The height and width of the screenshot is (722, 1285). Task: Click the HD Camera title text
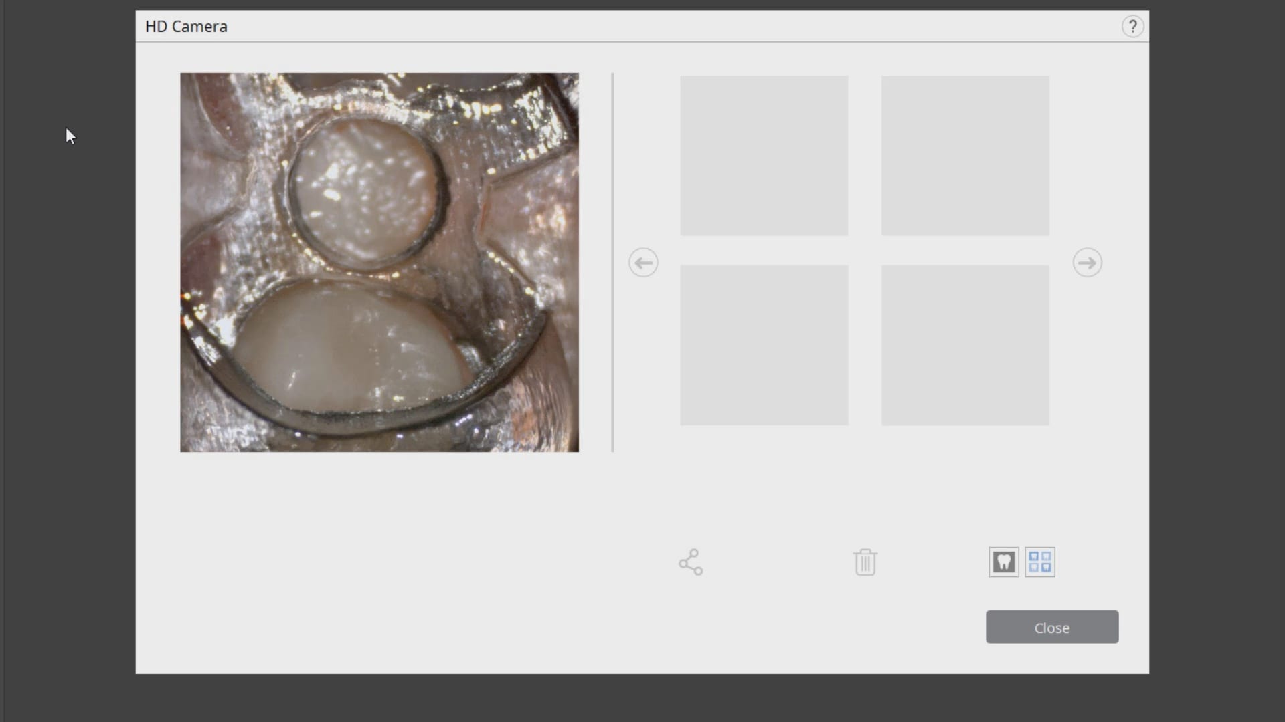coord(186,27)
